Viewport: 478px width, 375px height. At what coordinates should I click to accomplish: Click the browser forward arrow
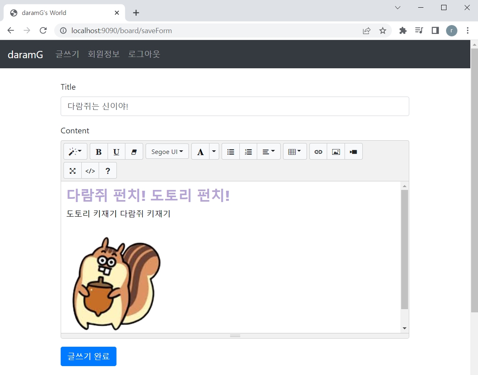tap(27, 30)
